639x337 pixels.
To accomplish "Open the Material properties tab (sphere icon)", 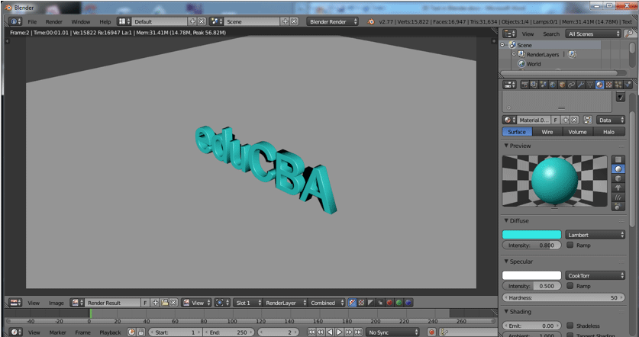I will 599,85.
